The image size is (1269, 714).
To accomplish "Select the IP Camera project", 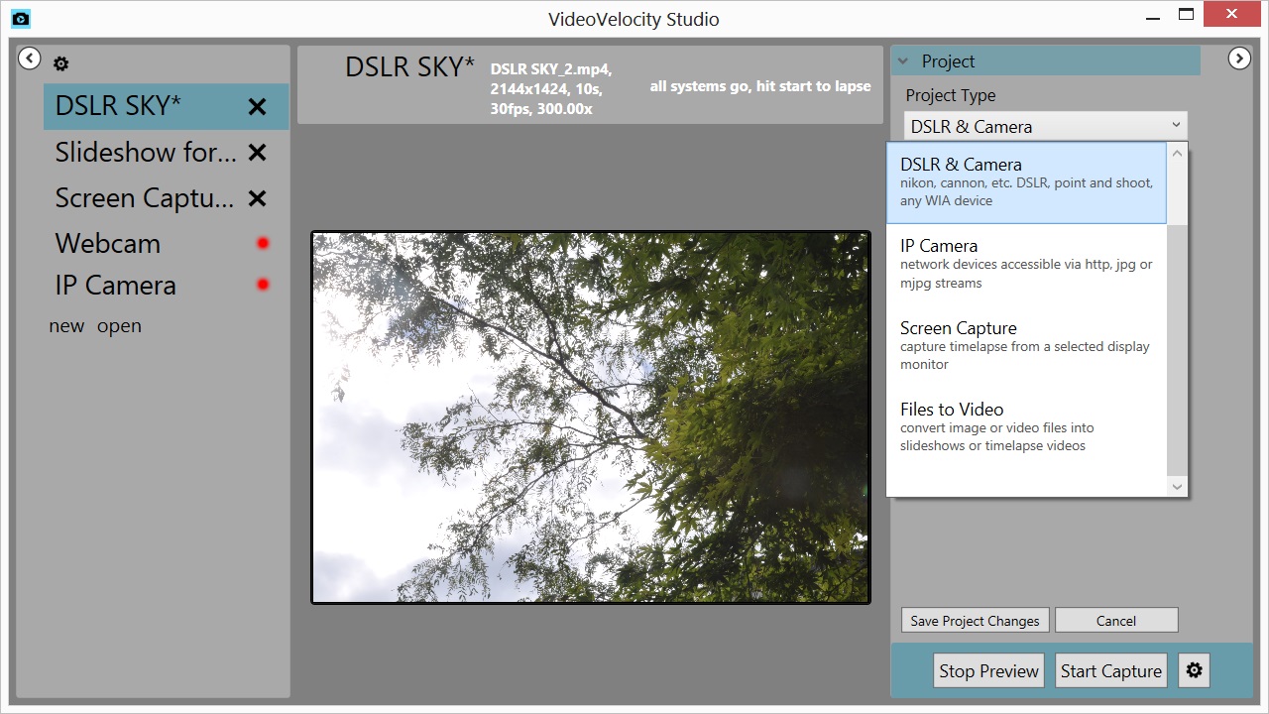I will [166, 285].
